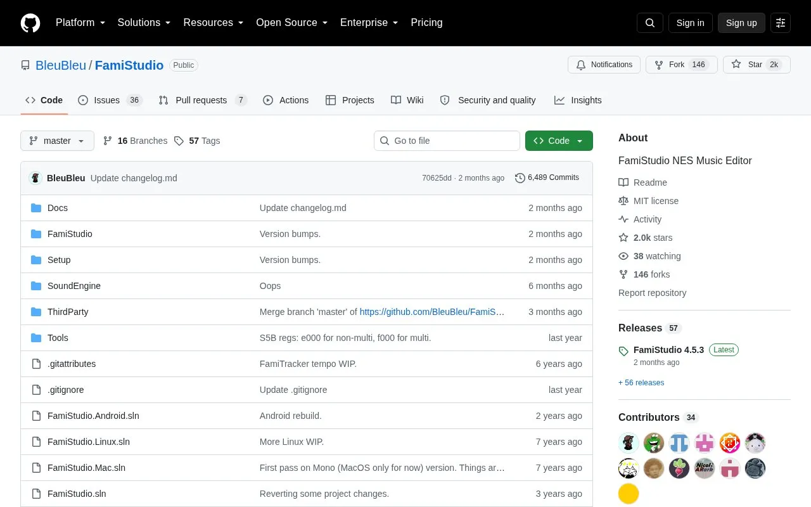Open the SoundEngine folder
The height and width of the screenshot is (507, 811).
point(74,286)
